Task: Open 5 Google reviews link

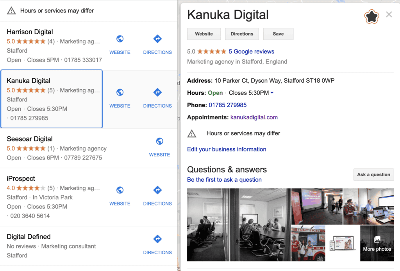Action: tap(251, 51)
